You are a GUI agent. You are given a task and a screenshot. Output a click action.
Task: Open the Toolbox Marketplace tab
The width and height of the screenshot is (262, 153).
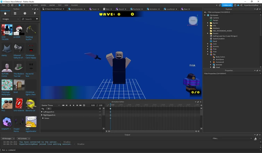5,13
